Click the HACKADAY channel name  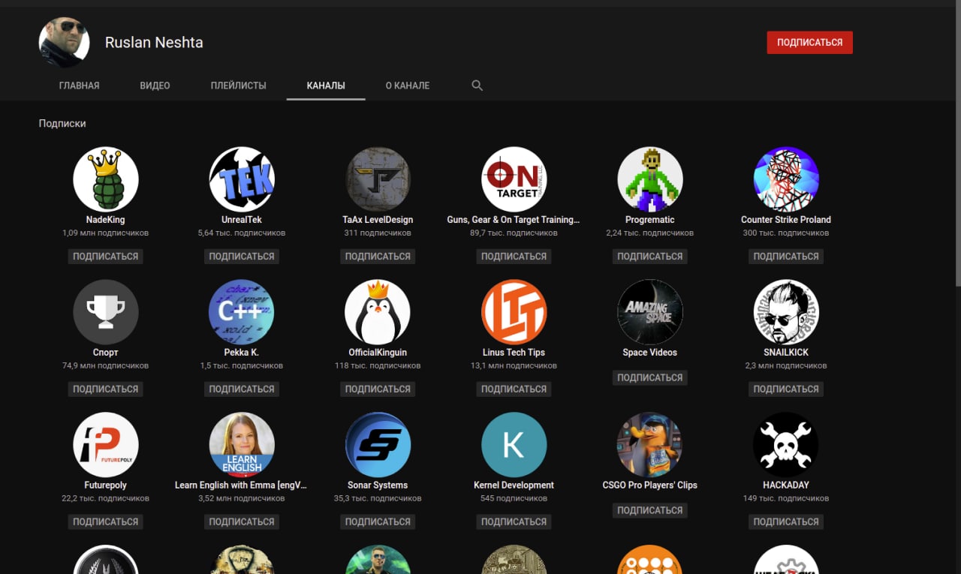786,485
